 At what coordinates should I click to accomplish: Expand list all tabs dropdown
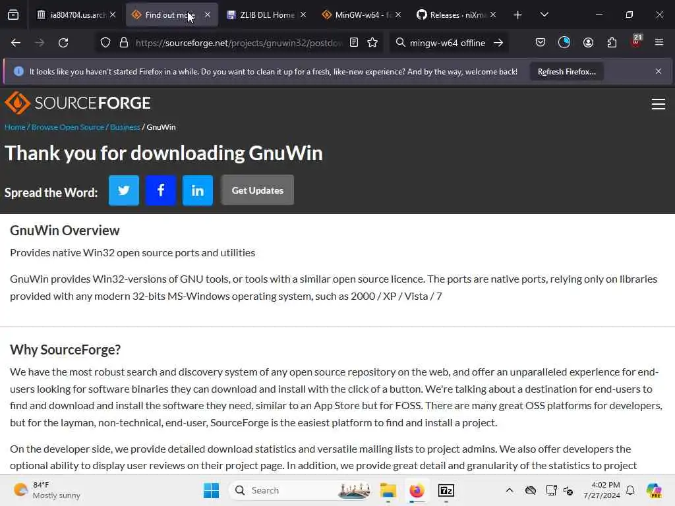[544, 14]
